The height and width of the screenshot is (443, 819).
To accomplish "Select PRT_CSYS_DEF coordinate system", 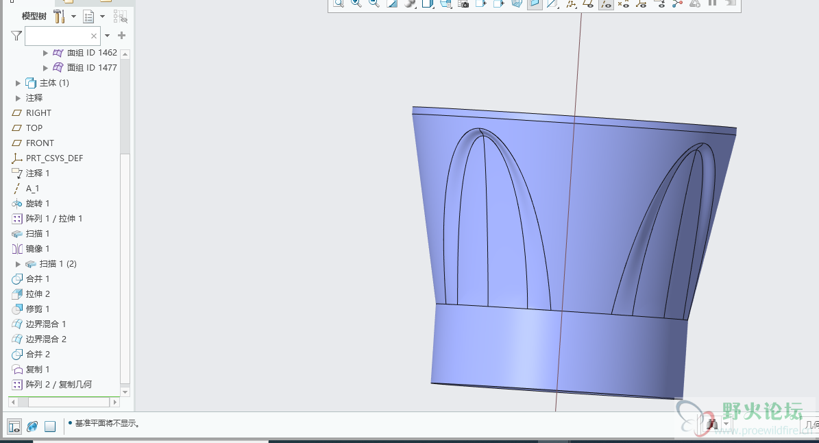I will point(47,158).
